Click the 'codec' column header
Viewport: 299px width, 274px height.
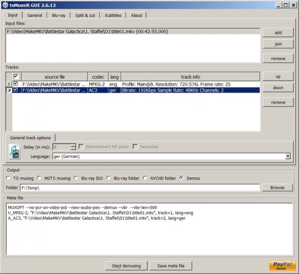(98, 77)
